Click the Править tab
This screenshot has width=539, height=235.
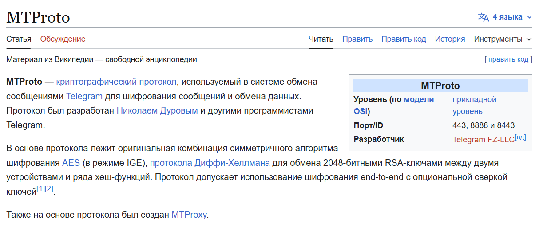pyautogui.click(x=357, y=39)
